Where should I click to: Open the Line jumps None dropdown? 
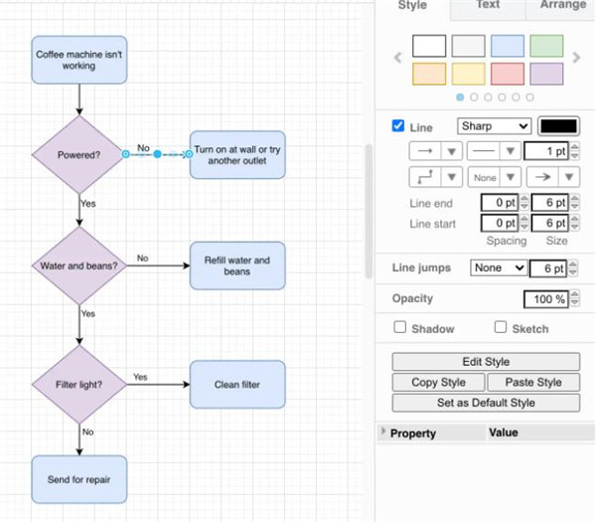[499, 268]
